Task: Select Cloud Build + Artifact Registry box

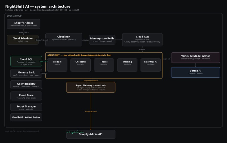Action: tap(26, 117)
